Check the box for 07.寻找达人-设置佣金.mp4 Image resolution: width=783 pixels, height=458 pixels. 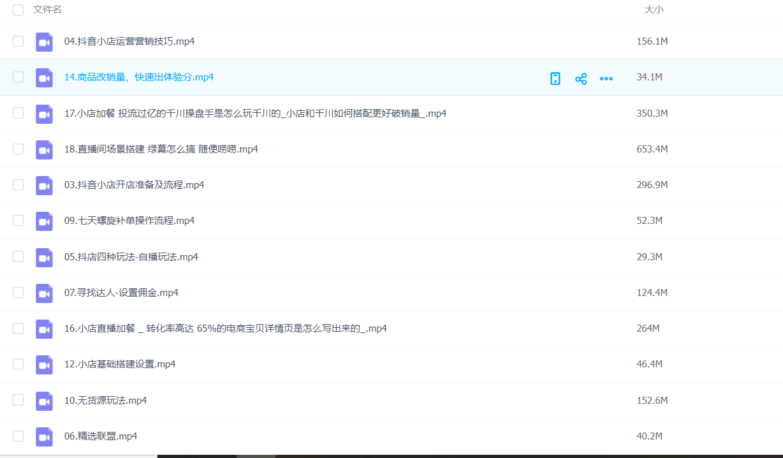click(x=18, y=293)
